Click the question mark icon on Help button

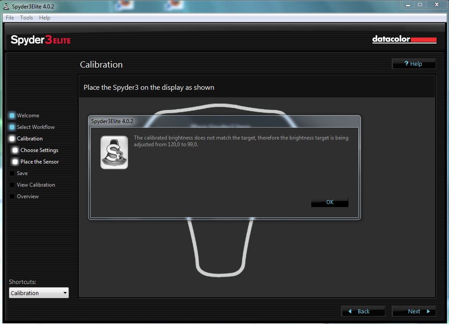point(406,63)
